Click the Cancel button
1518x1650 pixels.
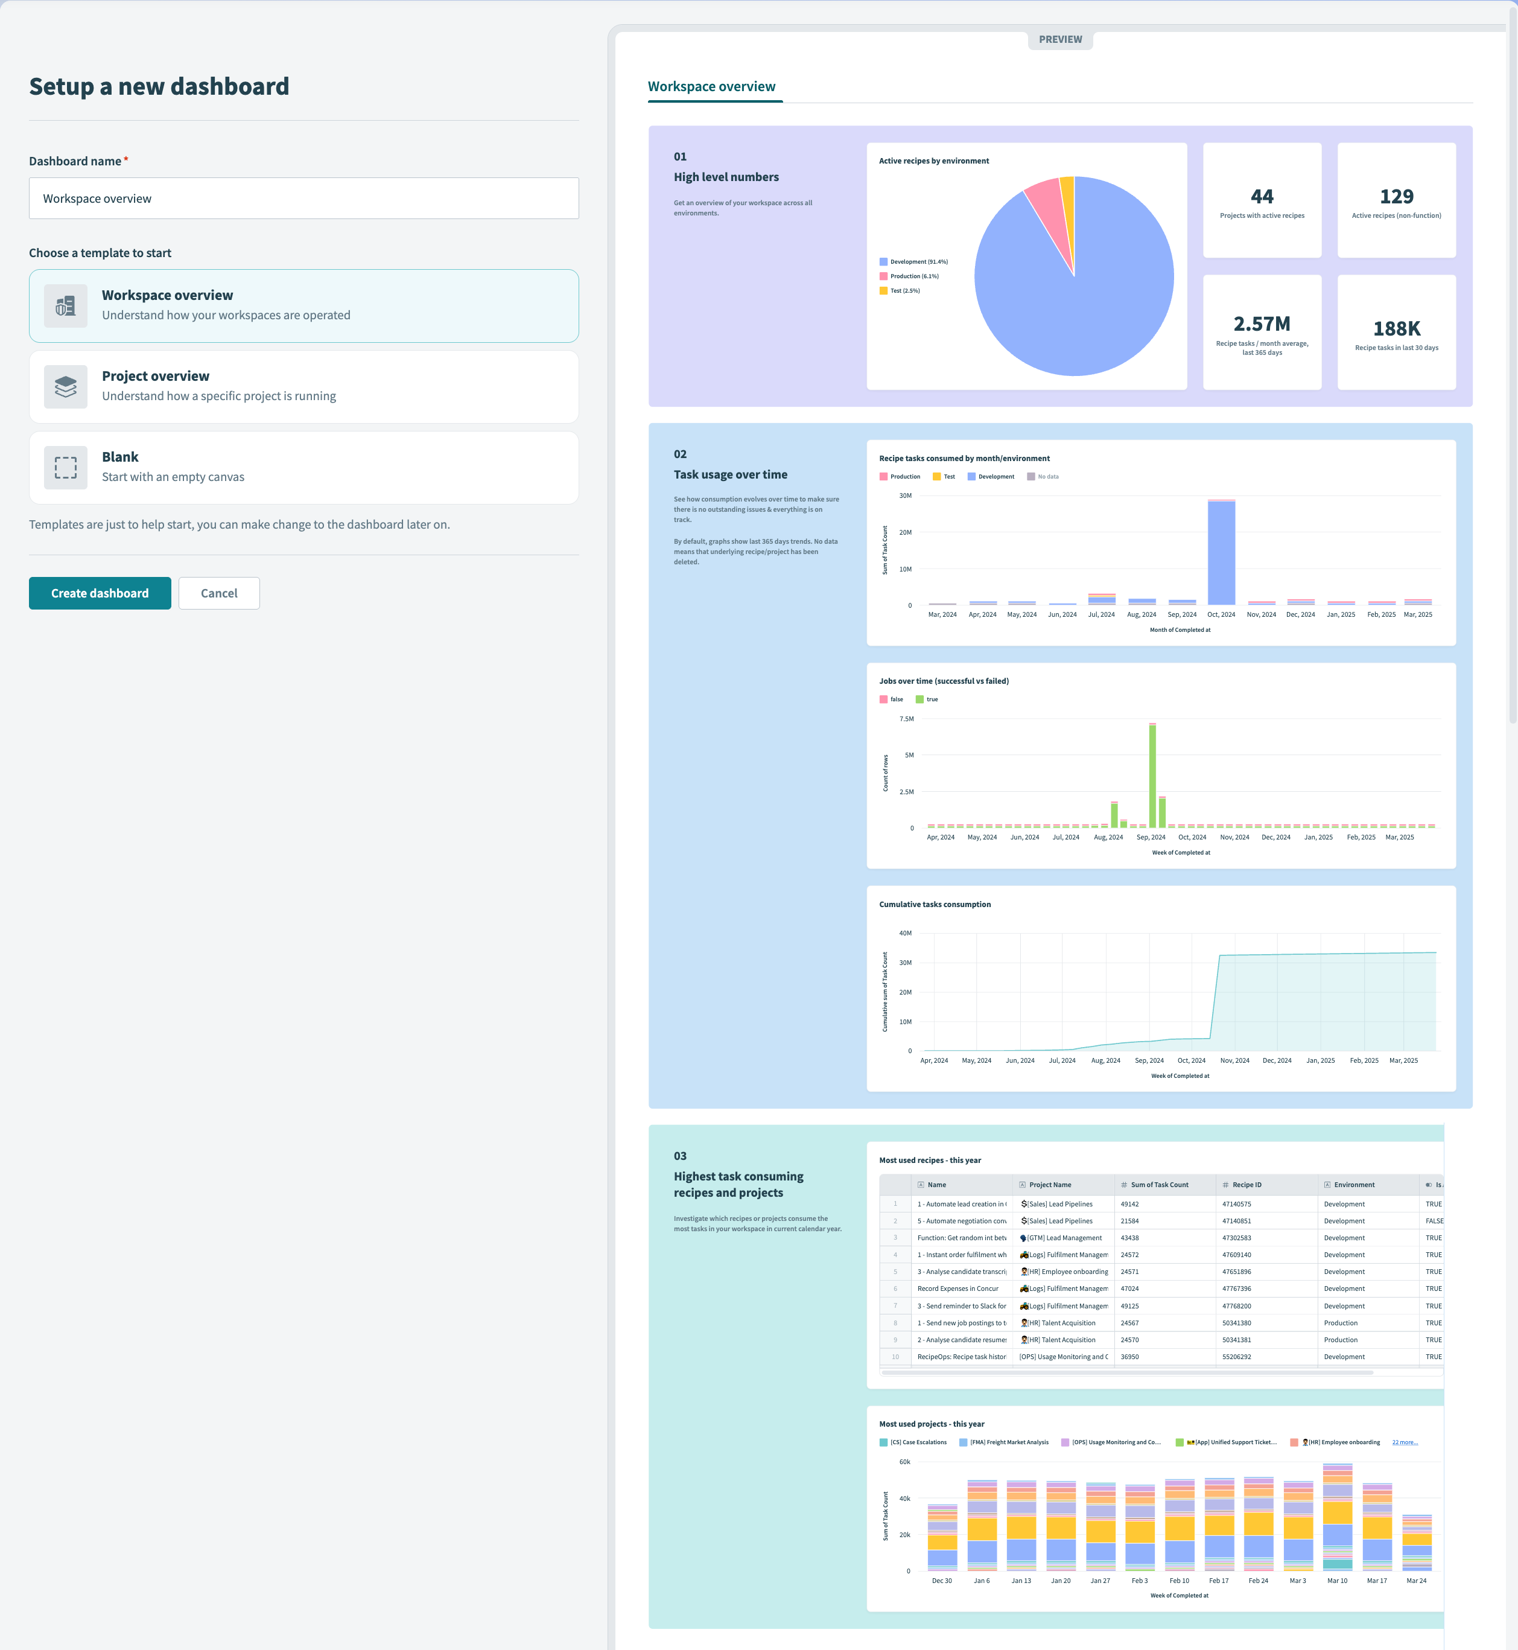[218, 593]
